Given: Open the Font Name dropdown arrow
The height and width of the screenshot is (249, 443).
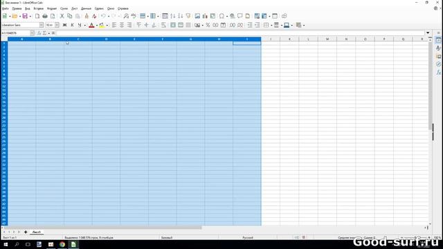Looking at the screenshot, I should coord(42,25).
